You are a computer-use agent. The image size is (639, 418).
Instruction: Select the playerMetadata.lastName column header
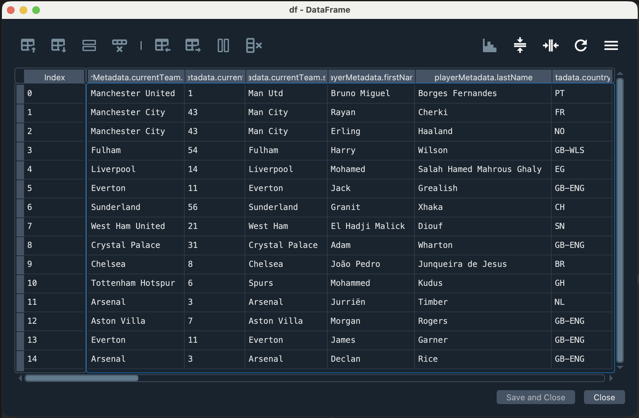[x=483, y=77]
